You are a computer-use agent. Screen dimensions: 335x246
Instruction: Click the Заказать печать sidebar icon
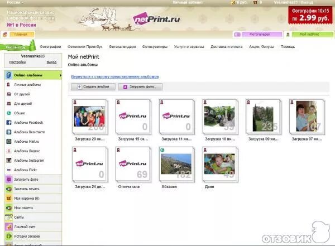click(9, 189)
